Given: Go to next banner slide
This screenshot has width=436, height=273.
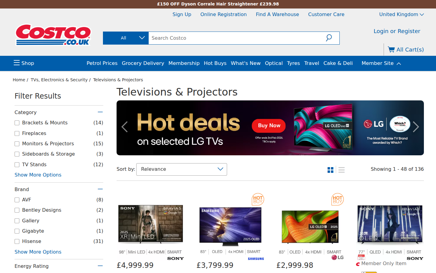Looking at the screenshot, I should point(416,127).
